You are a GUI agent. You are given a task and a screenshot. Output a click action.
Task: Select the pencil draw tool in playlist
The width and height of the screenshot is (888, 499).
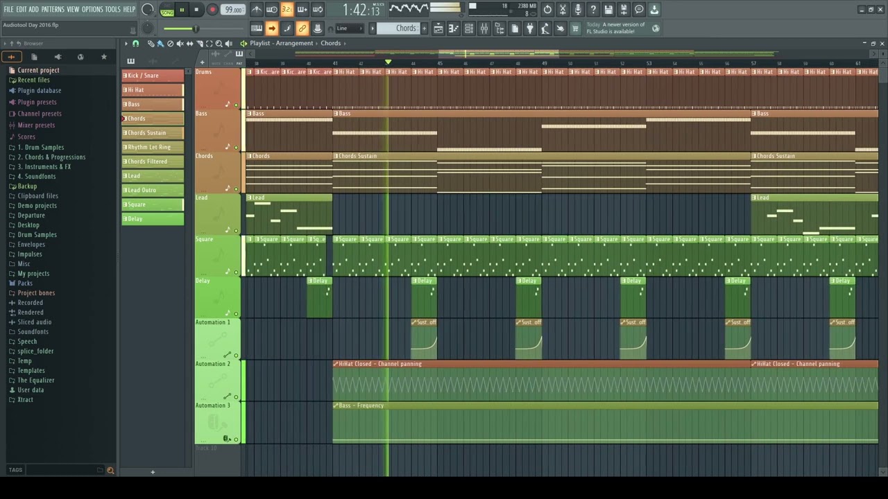click(151, 44)
